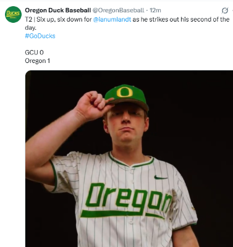Open the Oregon Duck Baseball display name
This screenshot has width=233, height=247.
coord(58,10)
